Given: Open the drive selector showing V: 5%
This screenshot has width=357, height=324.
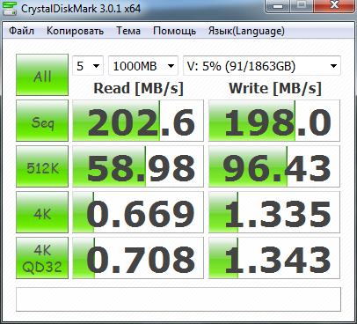Looking at the screenshot, I should coord(262,66).
